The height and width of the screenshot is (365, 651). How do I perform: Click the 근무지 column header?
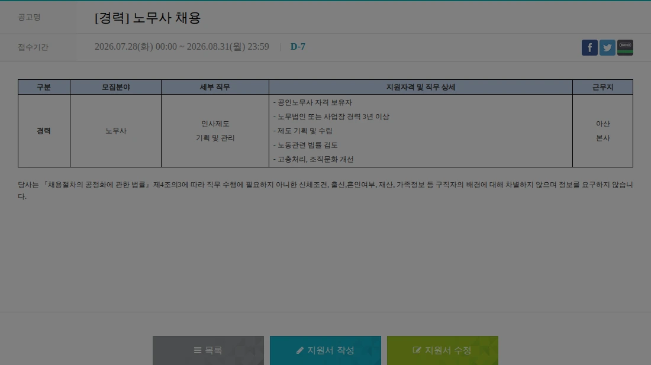603,87
